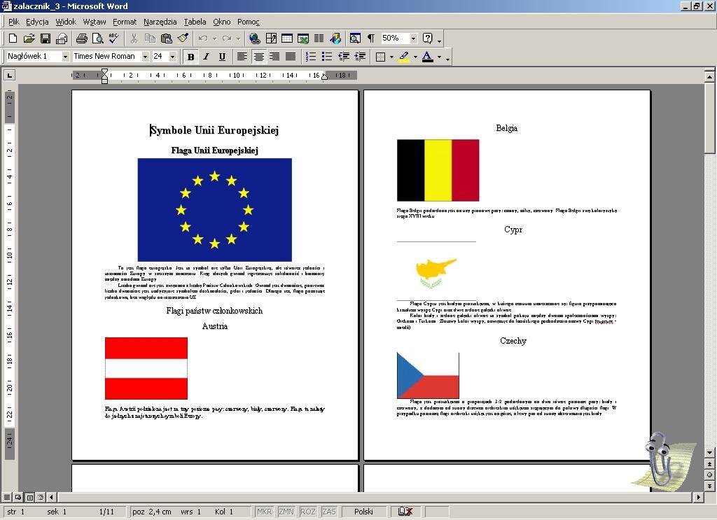Image resolution: width=717 pixels, height=520 pixels.
Task: Insert a hyperlink globe icon
Action: pyautogui.click(x=254, y=38)
